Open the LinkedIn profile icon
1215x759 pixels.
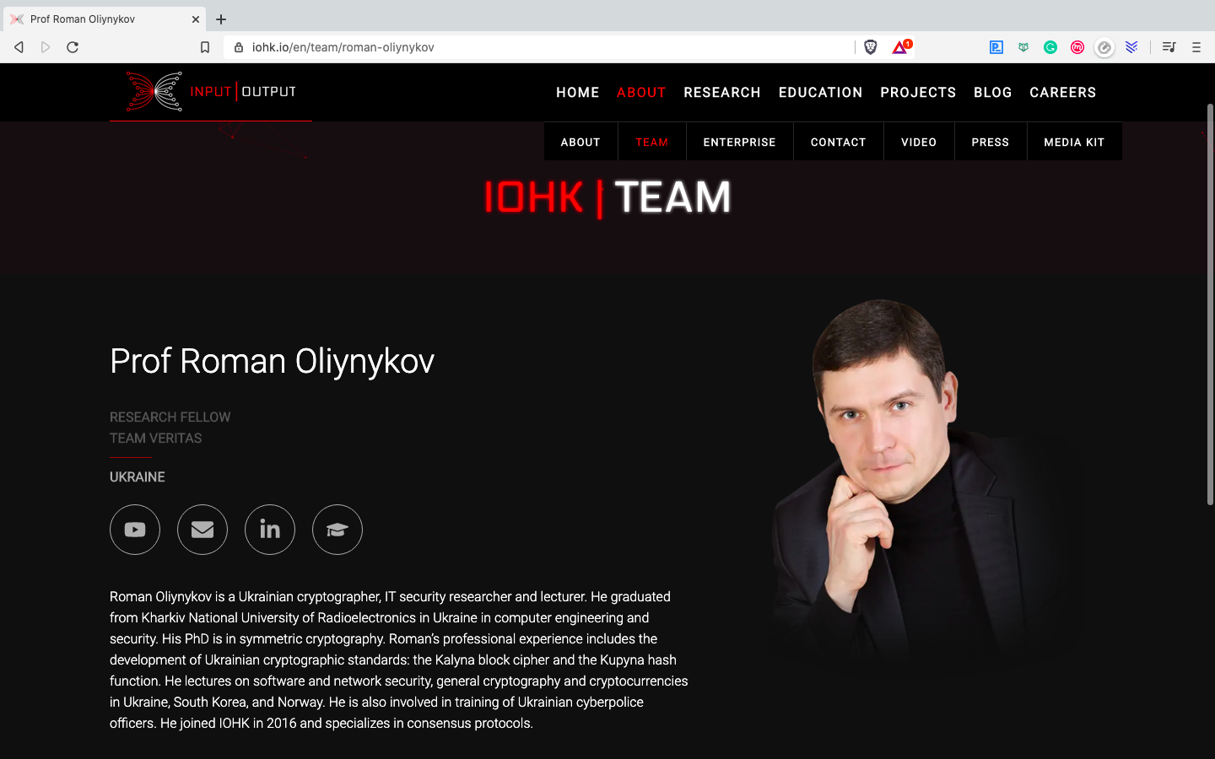[x=270, y=530]
